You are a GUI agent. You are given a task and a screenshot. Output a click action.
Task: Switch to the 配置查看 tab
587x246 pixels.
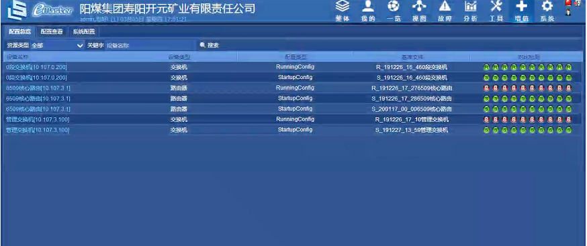(x=52, y=32)
